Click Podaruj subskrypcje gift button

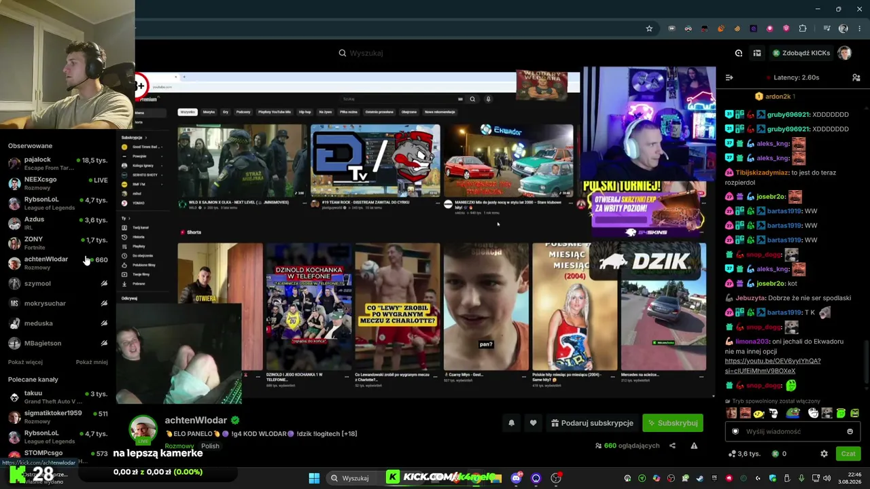pyautogui.click(x=592, y=423)
